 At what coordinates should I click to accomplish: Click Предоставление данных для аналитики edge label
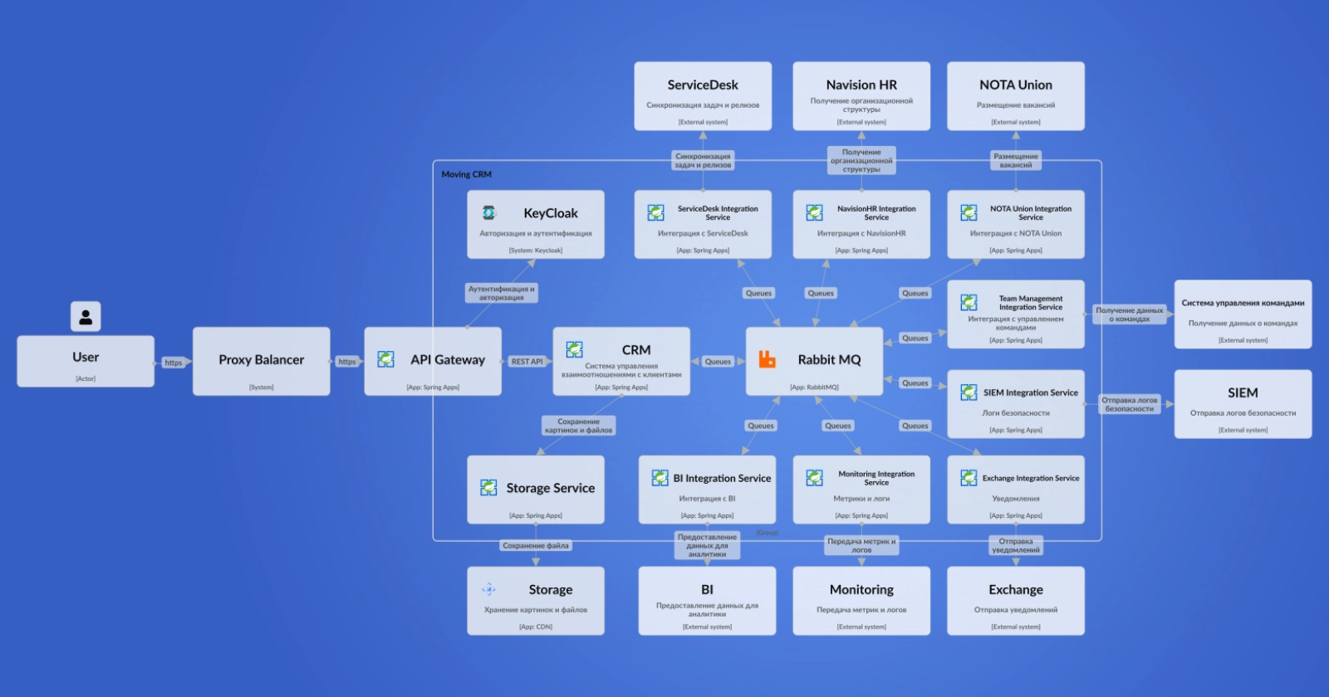(707, 545)
